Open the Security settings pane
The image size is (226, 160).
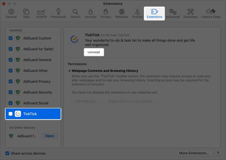click(90, 14)
